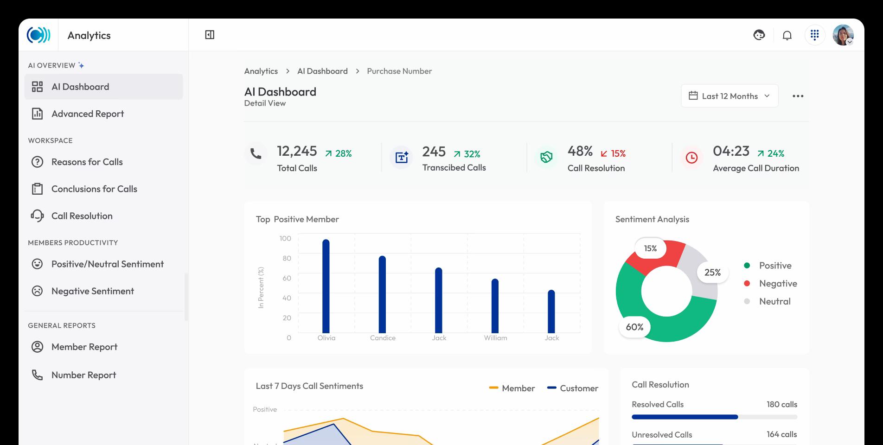
Task: Click the Analytics breadcrumb link
Action: tap(261, 71)
